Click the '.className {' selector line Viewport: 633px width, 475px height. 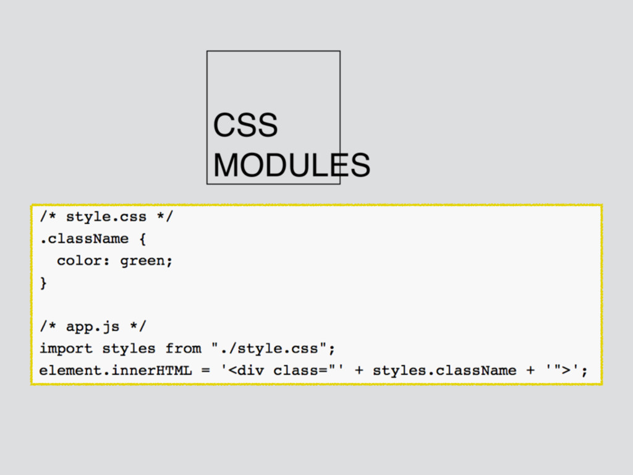click(93, 239)
